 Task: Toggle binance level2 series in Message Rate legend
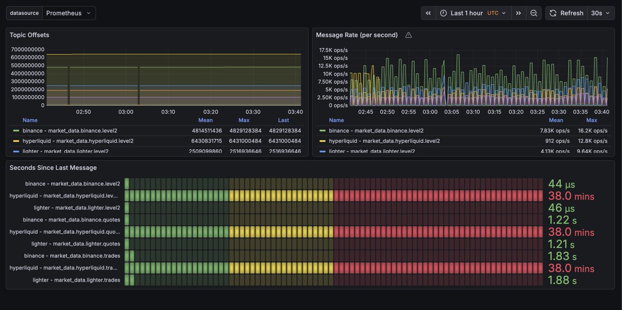tap(376, 131)
